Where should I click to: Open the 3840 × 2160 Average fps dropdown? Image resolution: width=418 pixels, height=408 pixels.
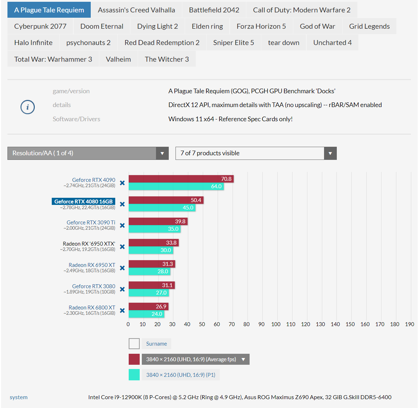coord(195,359)
